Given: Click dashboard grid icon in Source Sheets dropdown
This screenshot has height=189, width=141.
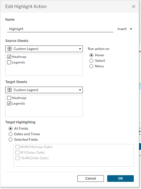Looking at the screenshot, I should 10,49.
